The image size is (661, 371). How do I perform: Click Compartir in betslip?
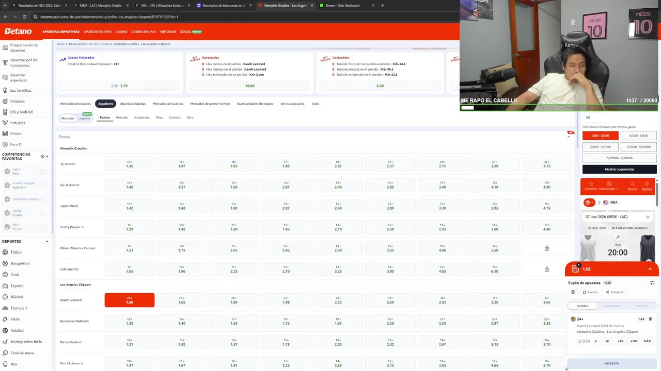[x=615, y=292]
